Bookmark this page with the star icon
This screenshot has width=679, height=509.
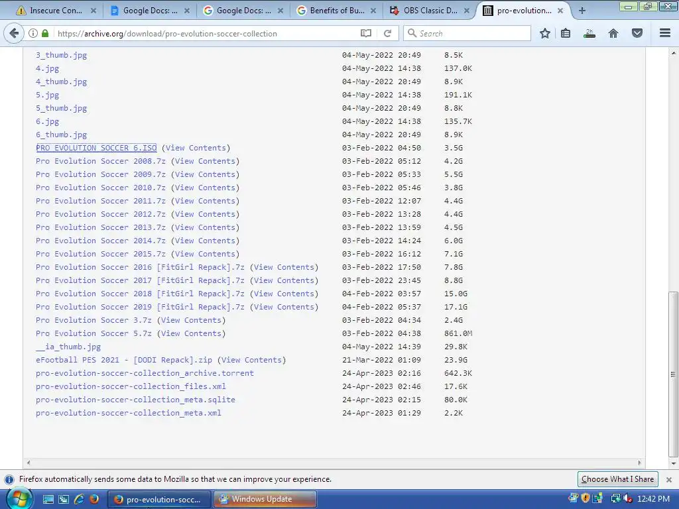[x=545, y=33]
